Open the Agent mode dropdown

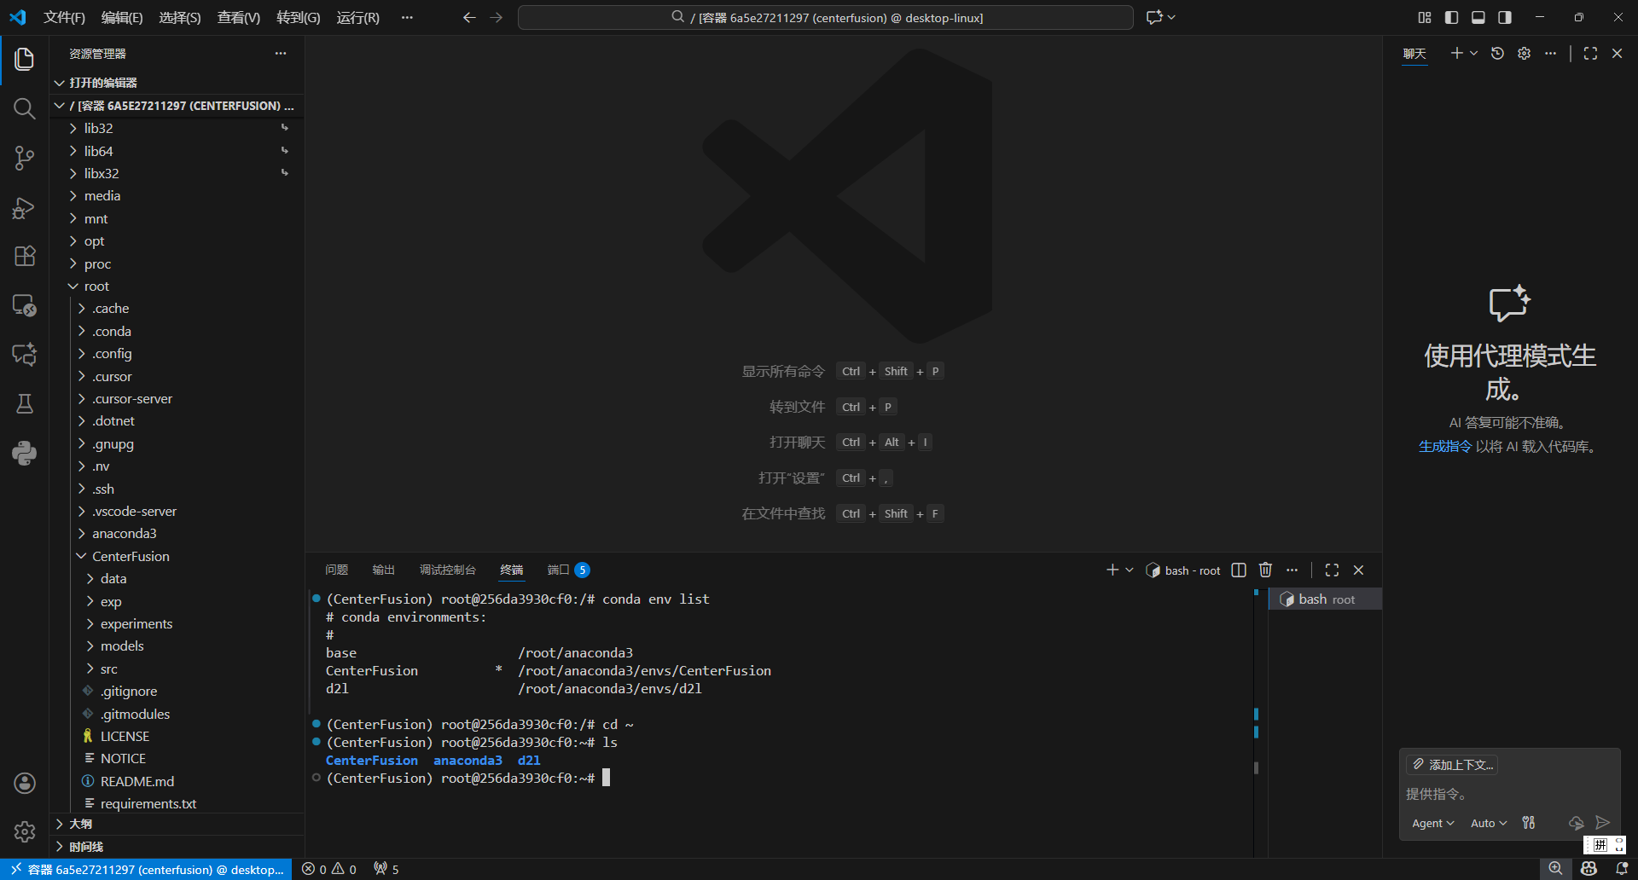coord(1432,823)
